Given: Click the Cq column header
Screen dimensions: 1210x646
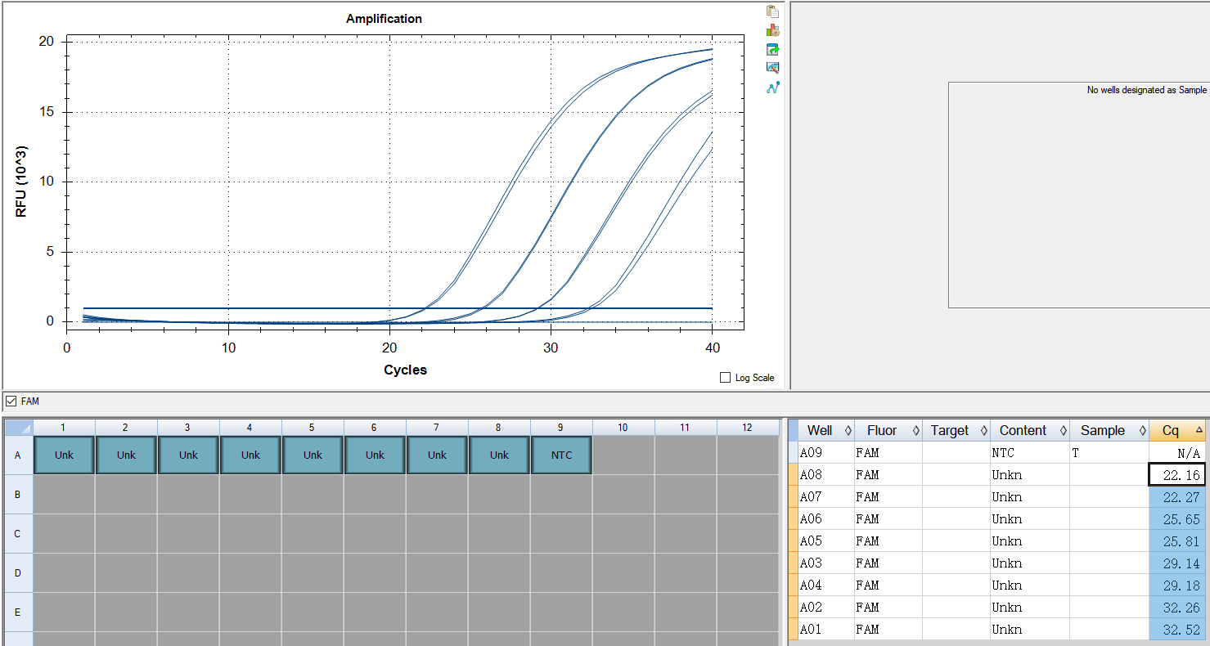Looking at the screenshot, I should click(1177, 431).
